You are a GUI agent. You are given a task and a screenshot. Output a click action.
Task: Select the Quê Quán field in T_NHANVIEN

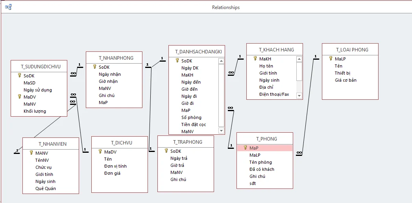click(46, 188)
